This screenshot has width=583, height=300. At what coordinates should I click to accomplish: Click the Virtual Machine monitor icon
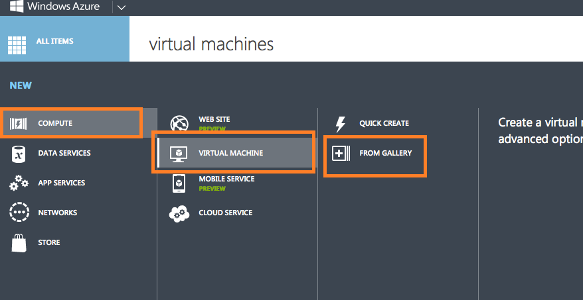pyautogui.click(x=179, y=154)
